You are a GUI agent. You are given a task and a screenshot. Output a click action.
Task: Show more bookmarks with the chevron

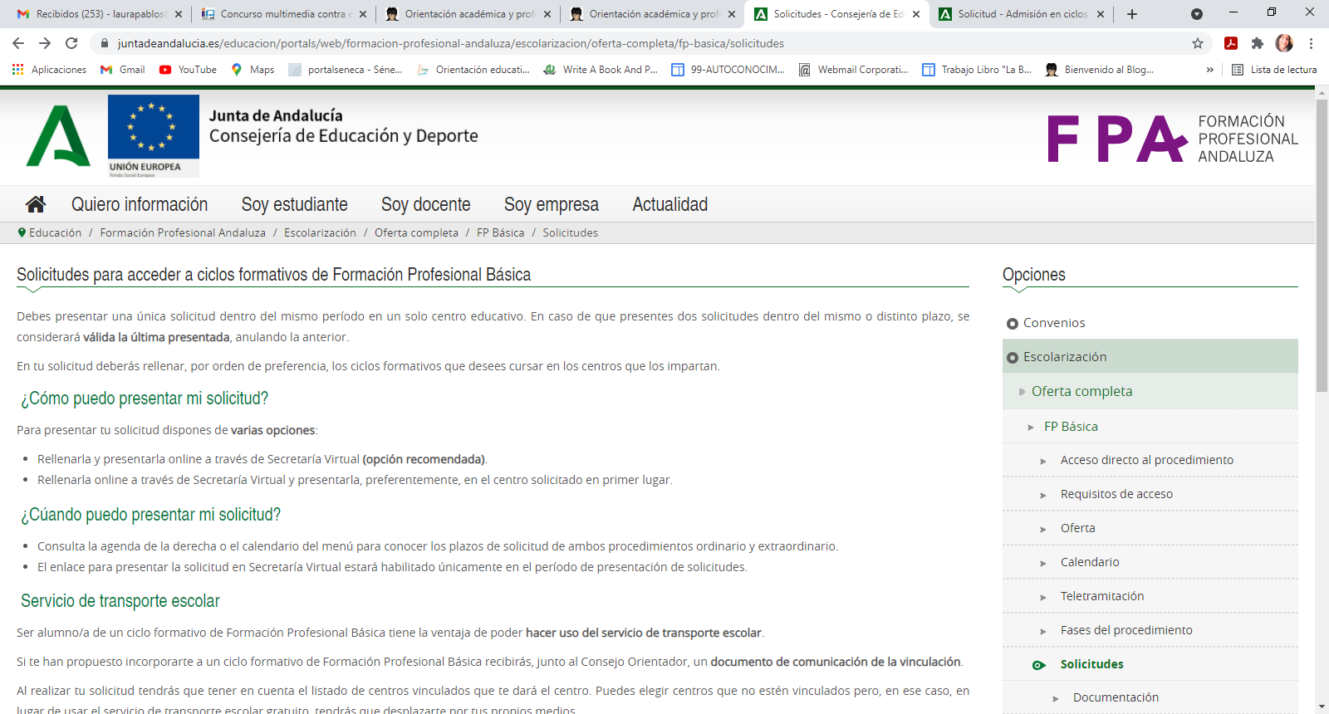click(x=1209, y=70)
